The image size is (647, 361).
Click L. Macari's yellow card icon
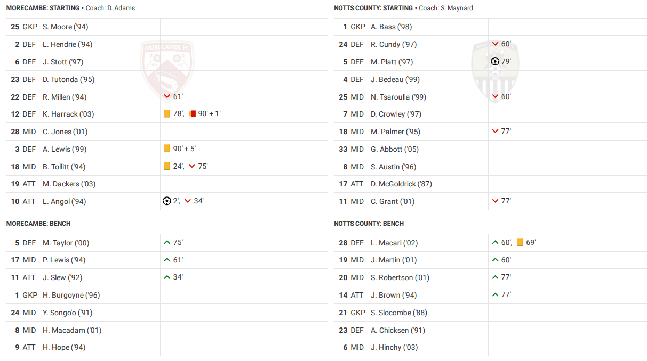pos(520,242)
